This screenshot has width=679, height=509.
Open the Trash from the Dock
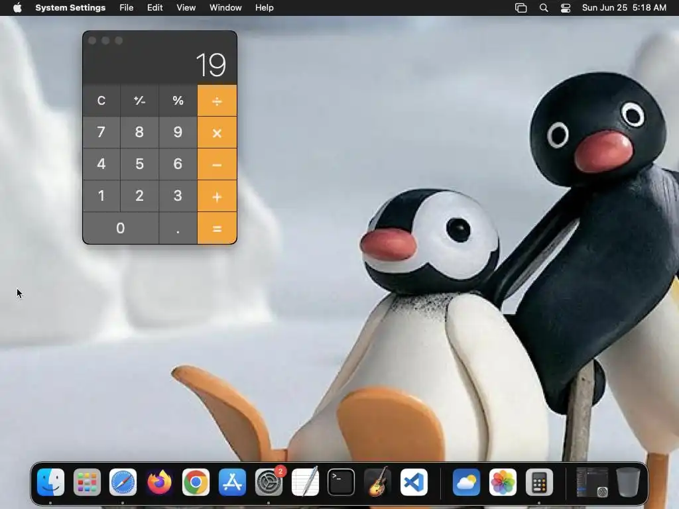pos(628,482)
